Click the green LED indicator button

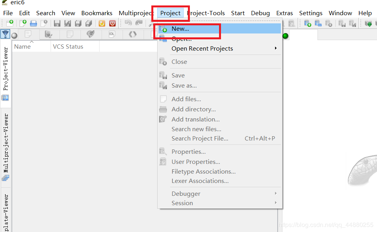(286, 36)
